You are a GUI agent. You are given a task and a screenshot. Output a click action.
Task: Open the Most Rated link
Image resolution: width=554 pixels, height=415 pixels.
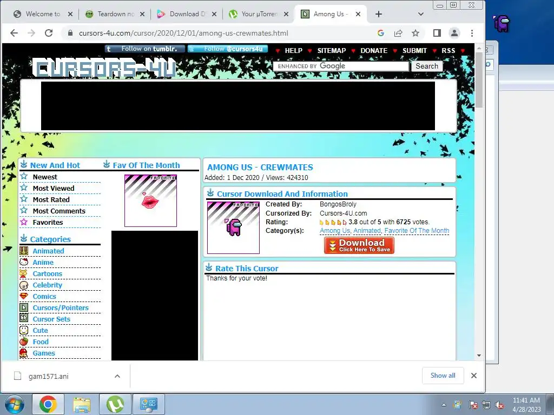[x=51, y=199]
